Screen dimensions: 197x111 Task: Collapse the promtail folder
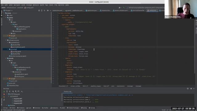[x=8, y=49]
